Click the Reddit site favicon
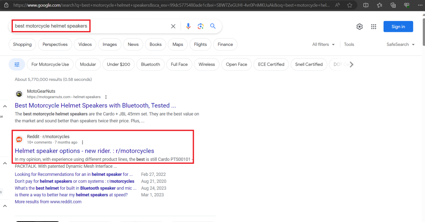Screen dimensions: 425x222 19,139
